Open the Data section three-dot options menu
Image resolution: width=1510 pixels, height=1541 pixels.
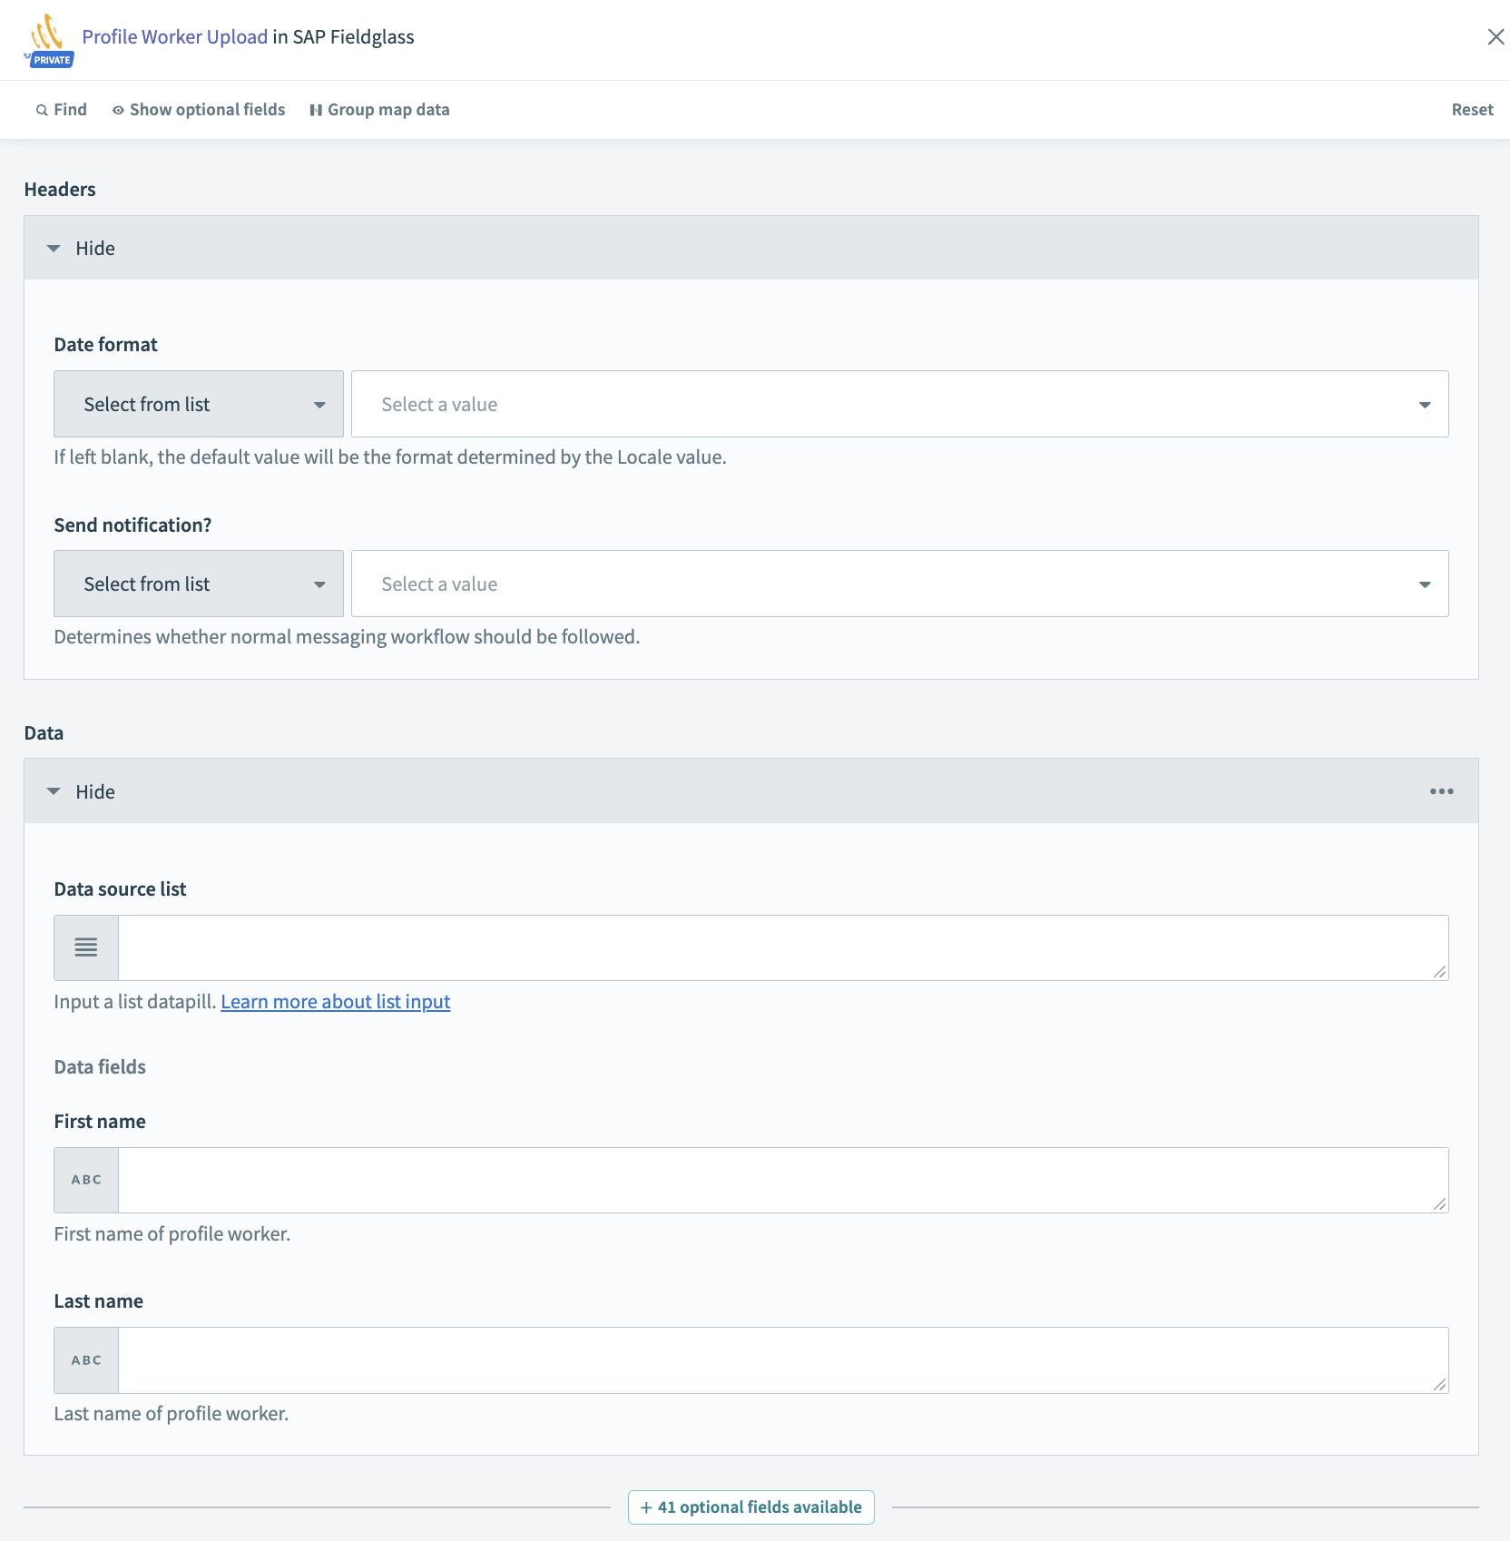click(1441, 790)
